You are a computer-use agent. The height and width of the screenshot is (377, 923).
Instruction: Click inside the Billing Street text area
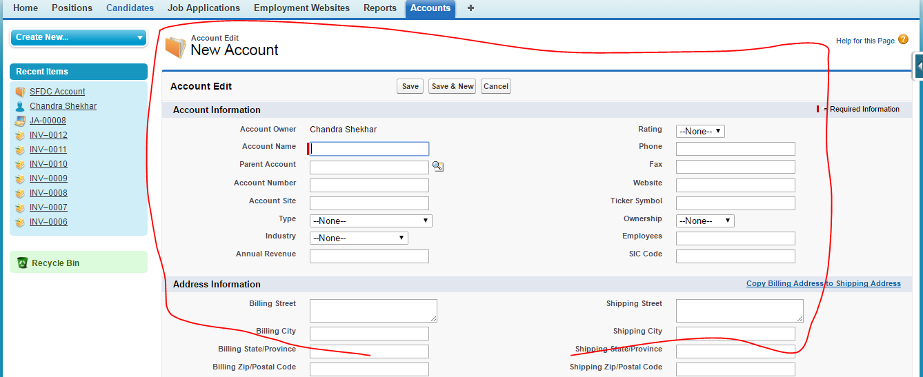click(x=373, y=310)
